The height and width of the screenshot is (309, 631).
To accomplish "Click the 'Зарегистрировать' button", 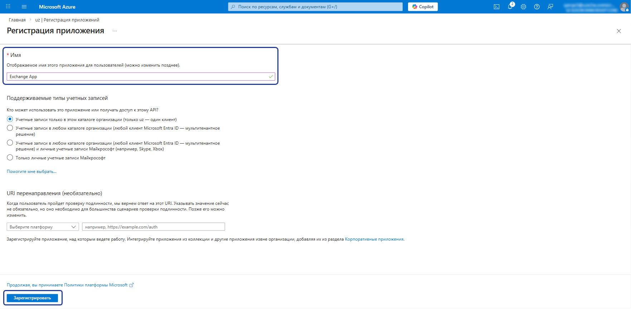I will (x=32, y=298).
